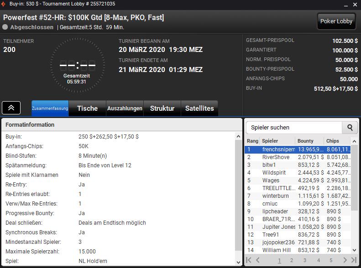Sort player list by Bounty column
Image resolution: width=361 pixels, height=268 pixels.
(308, 141)
